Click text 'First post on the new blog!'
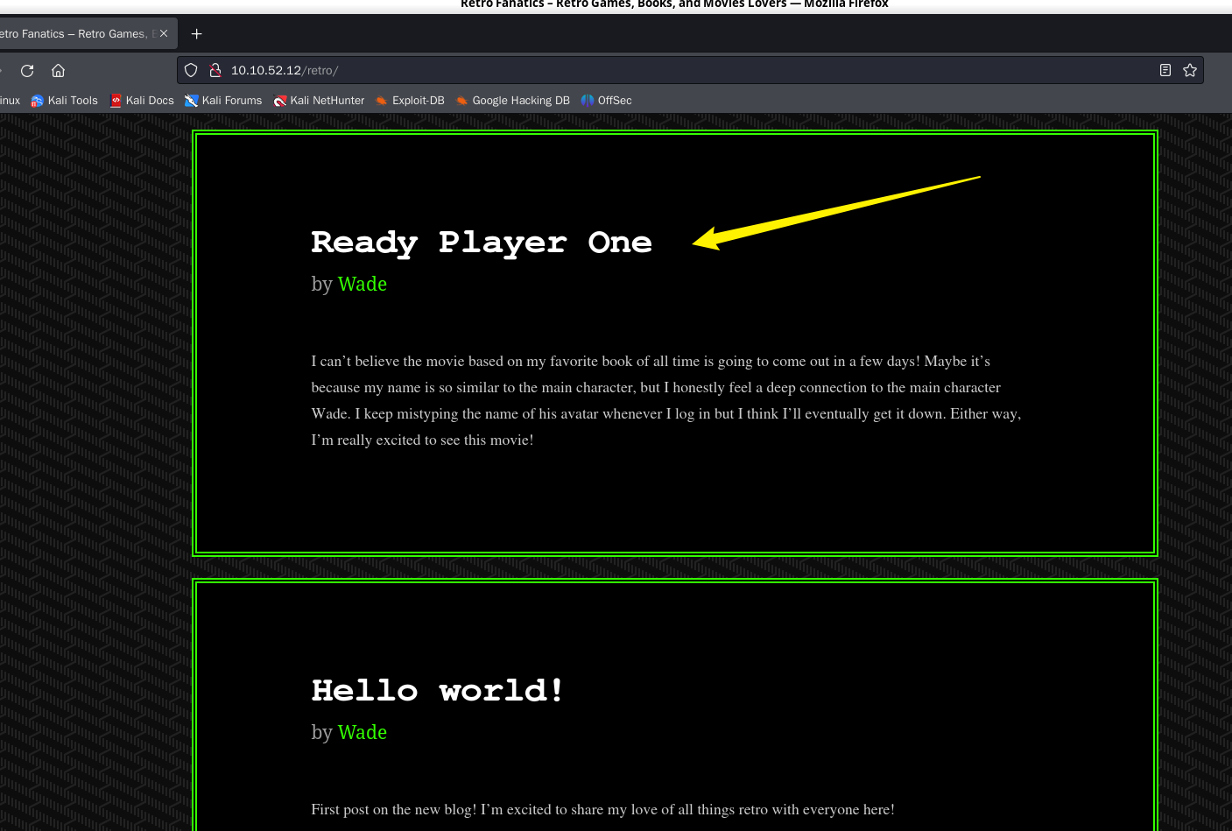Screen dimensions: 1232x831 pos(394,810)
